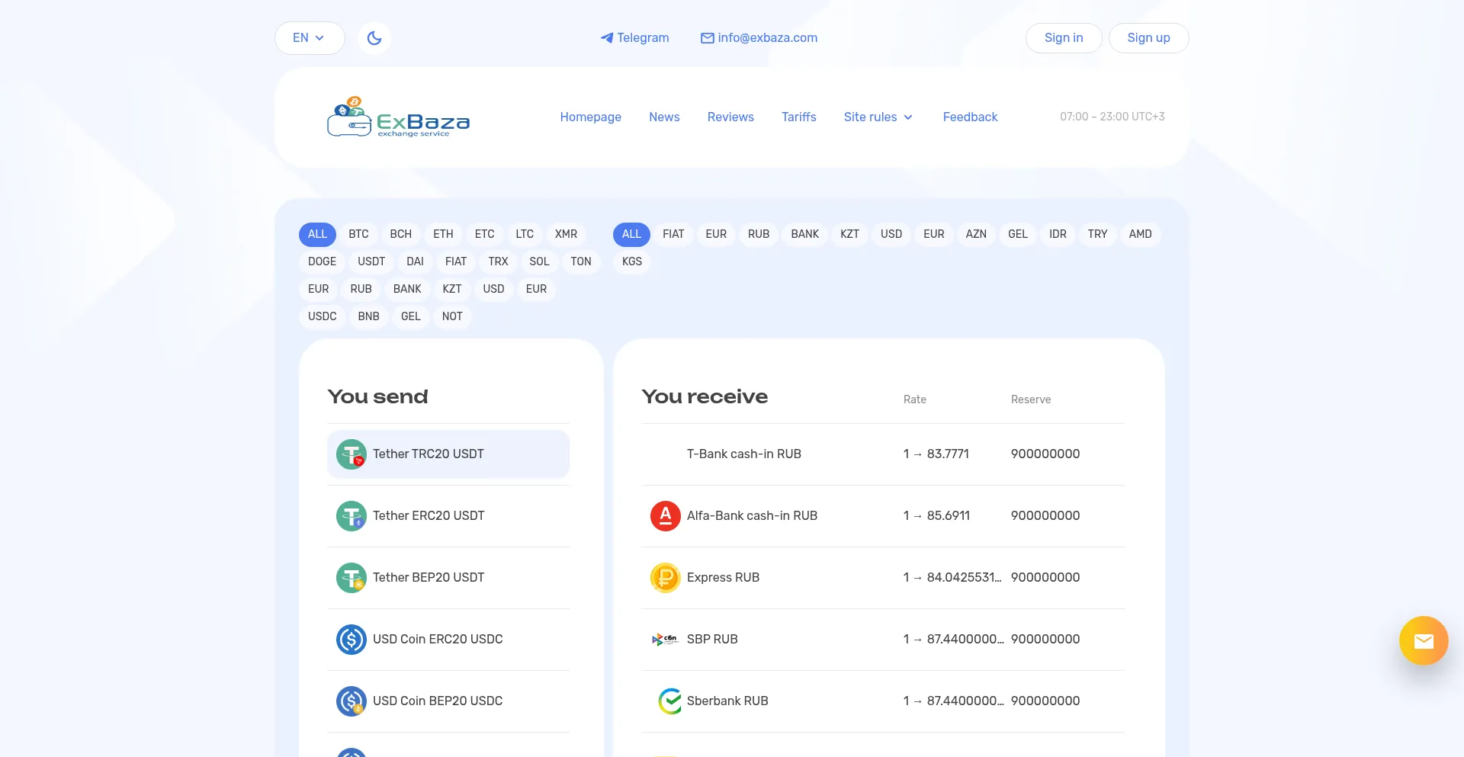
Task: Filter send list by LTC
Action: [x=525, y=234]
